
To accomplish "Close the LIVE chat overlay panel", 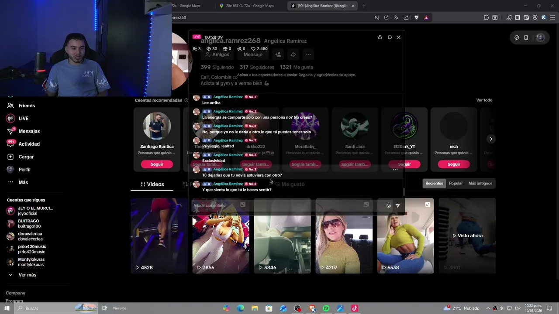I will point(398,38).
